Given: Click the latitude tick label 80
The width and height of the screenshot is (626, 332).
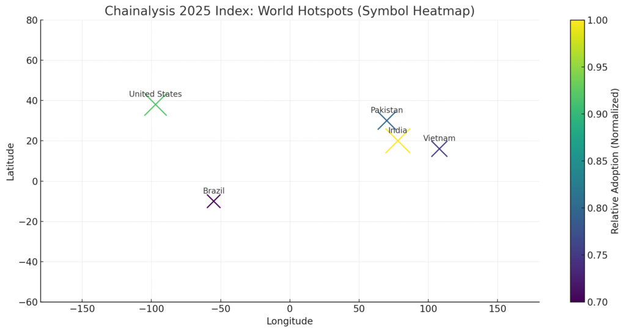Looking at the screenshot, I should point(31,20).
